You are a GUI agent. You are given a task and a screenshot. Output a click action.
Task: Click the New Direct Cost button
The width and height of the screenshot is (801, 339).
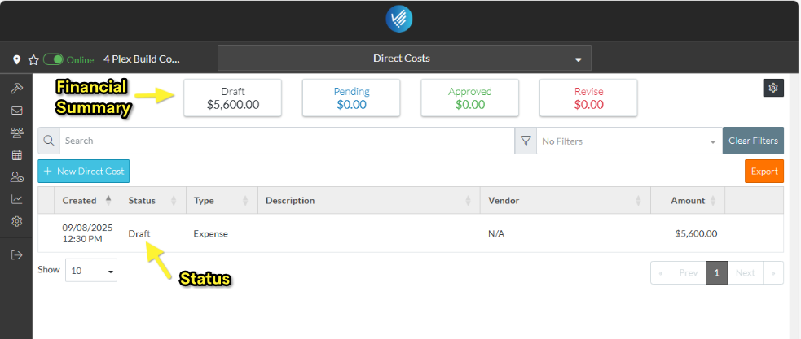click(x=83, y=172)
